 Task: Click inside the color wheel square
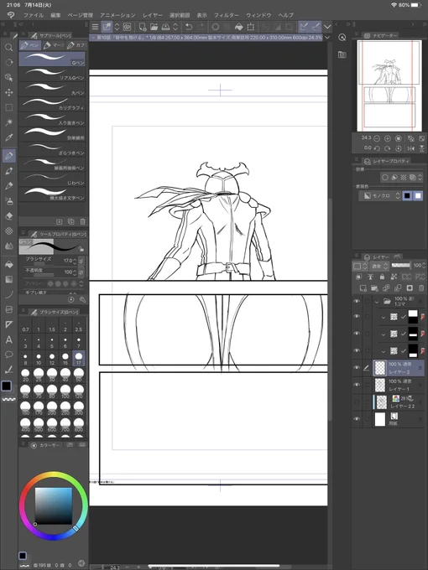pos(54,505)
